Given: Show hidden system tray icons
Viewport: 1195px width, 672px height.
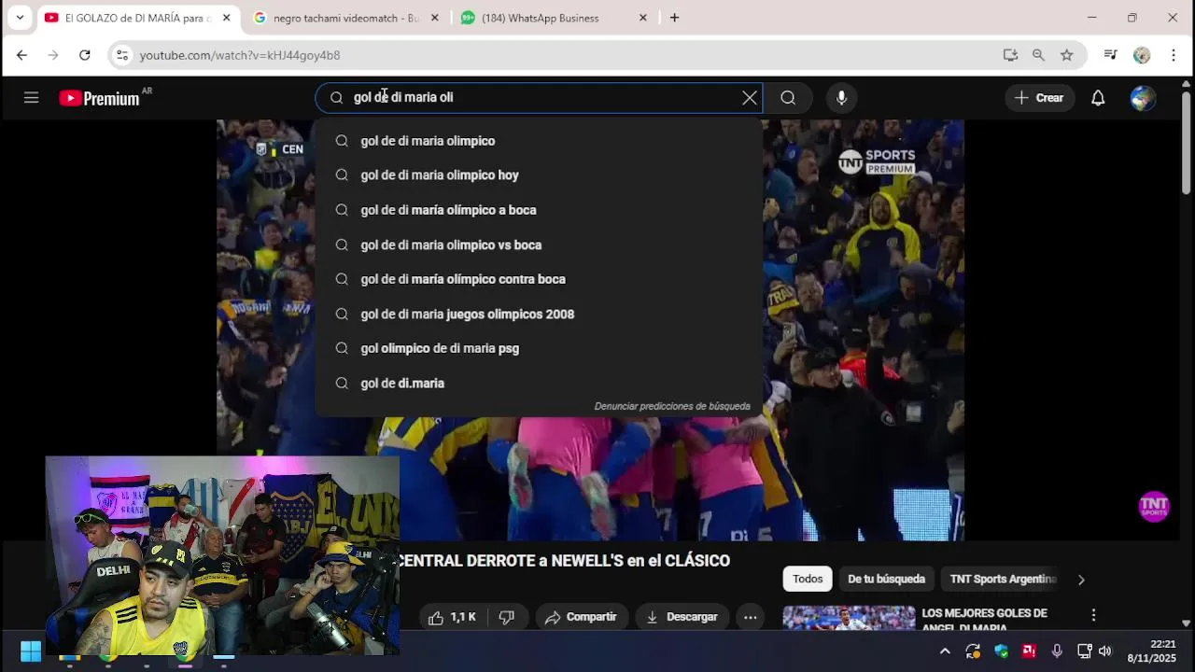Looking at the screenshot, I should pyautogui.click(x=945, y=651).
